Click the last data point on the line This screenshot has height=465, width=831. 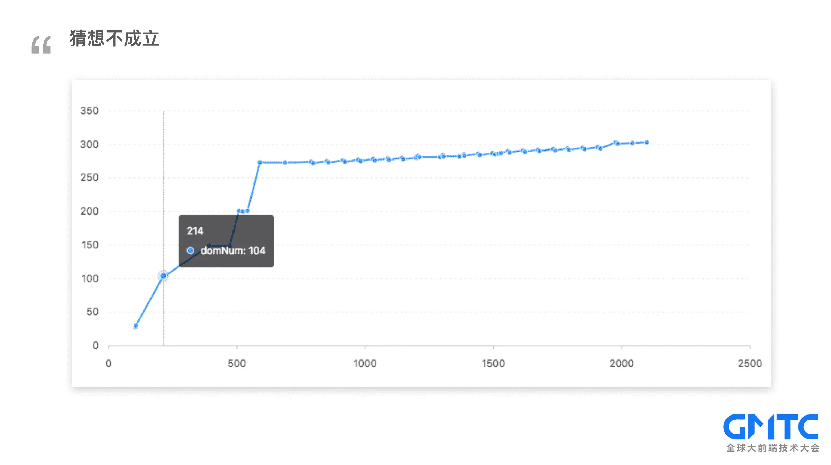[647, 142]
